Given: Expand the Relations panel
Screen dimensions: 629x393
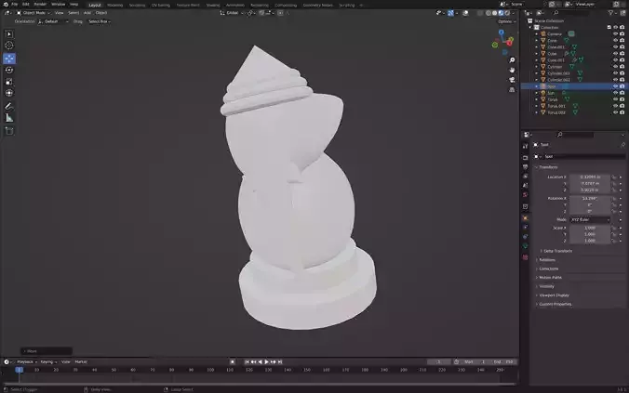Looking at the screenshot, I should [x=546, y=260].
